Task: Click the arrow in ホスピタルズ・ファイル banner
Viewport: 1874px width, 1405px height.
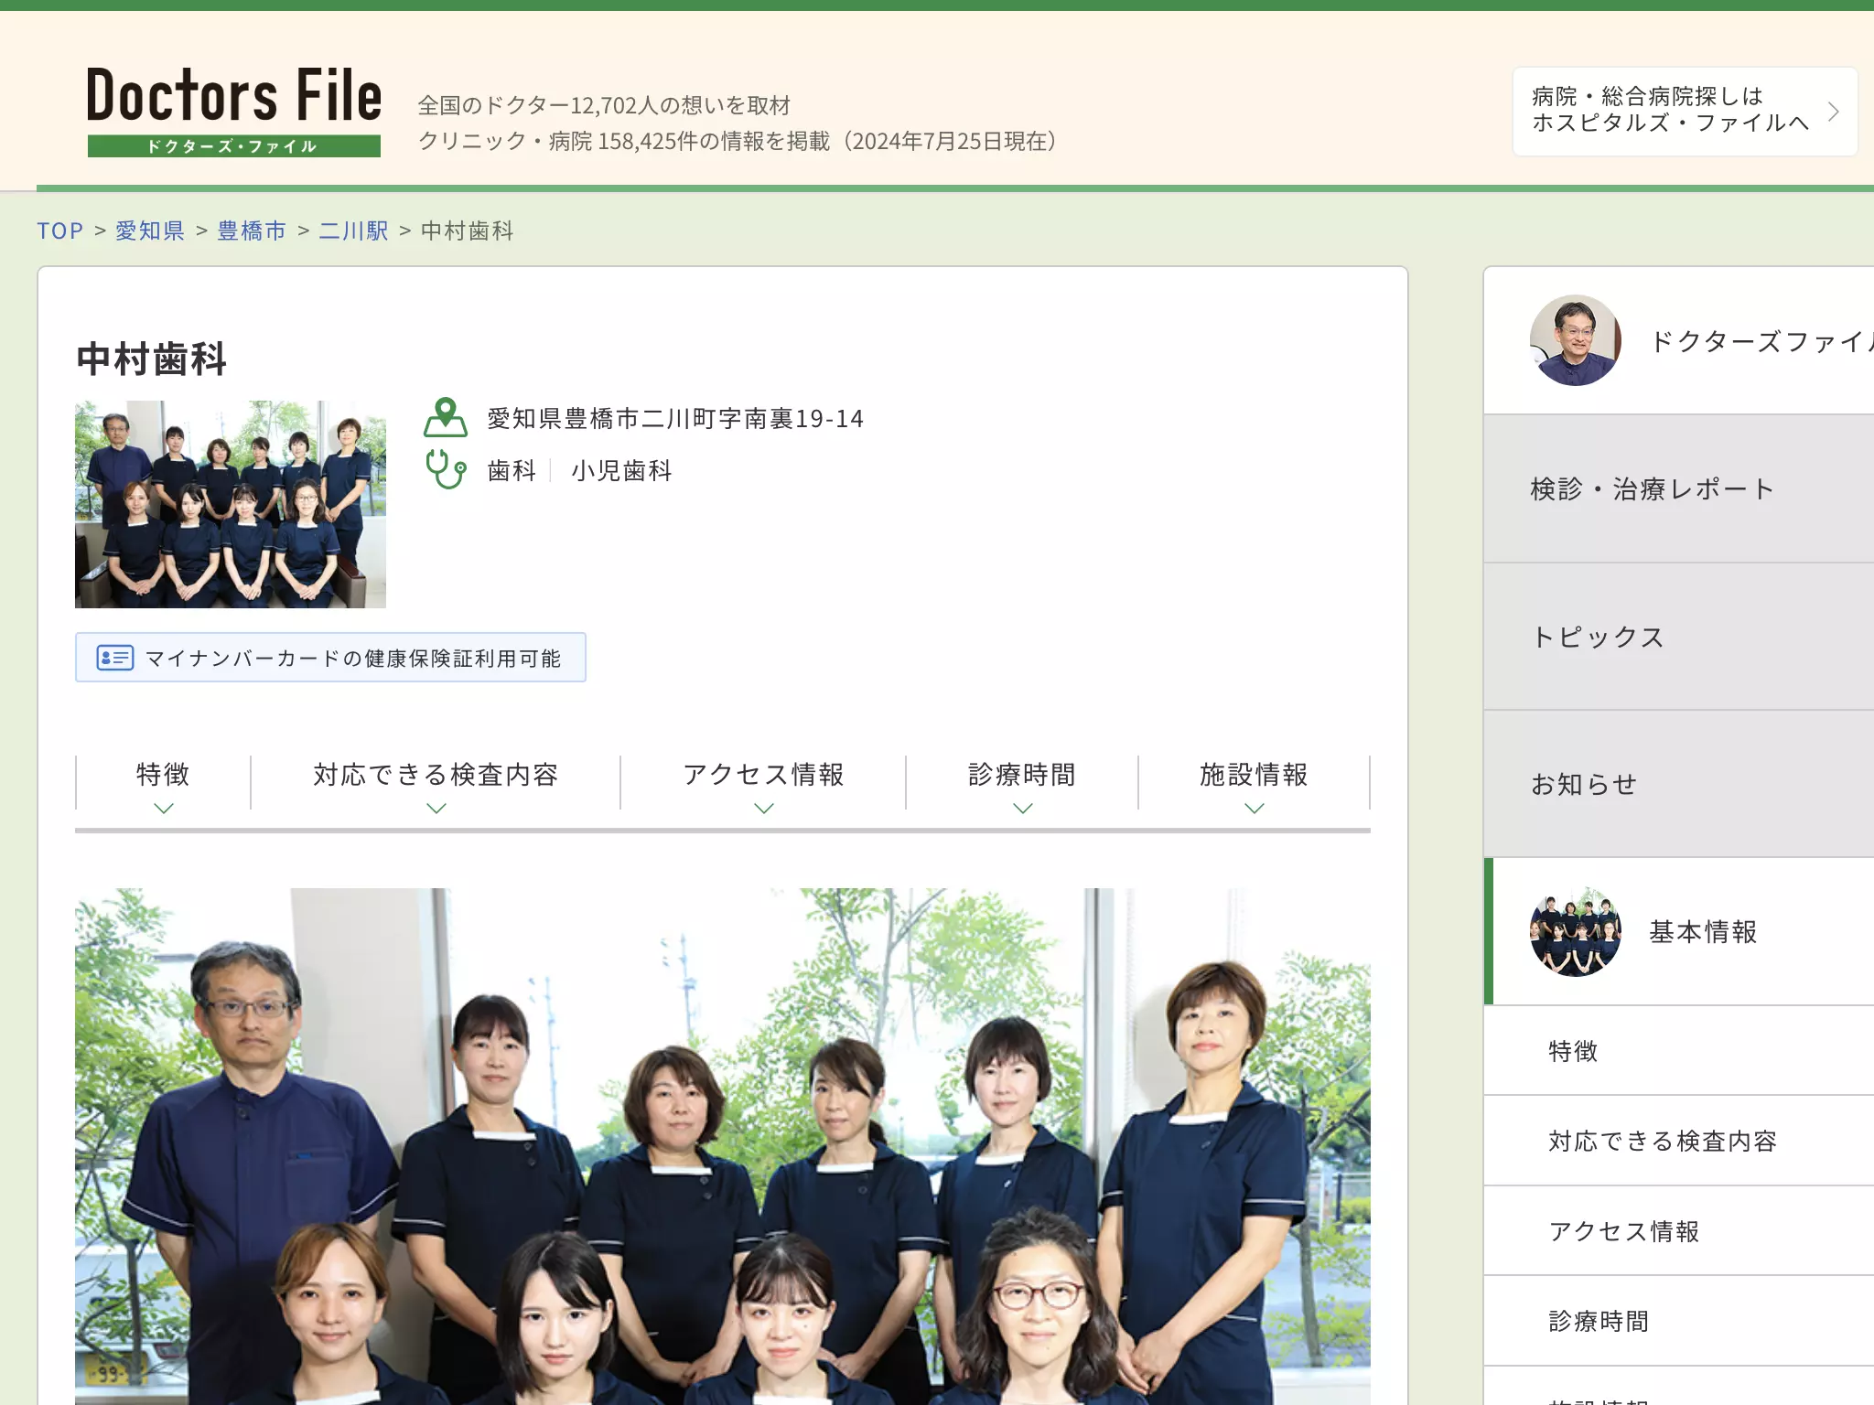Action: click(x=1833, y=111)
